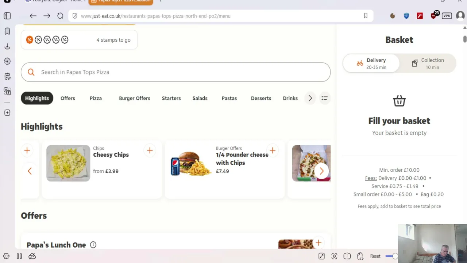Switch to the Papas Tops Pizza browser tab
Screen dimensions: 467x263
[x=121, y=2]
